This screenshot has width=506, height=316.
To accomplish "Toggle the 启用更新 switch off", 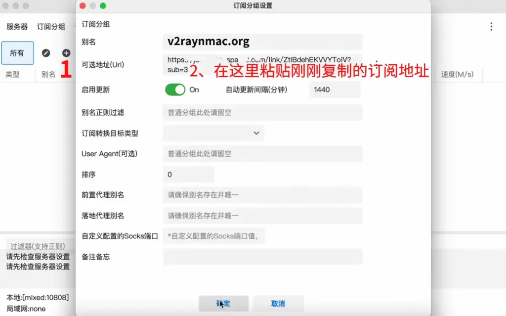I will click(175, 90).
